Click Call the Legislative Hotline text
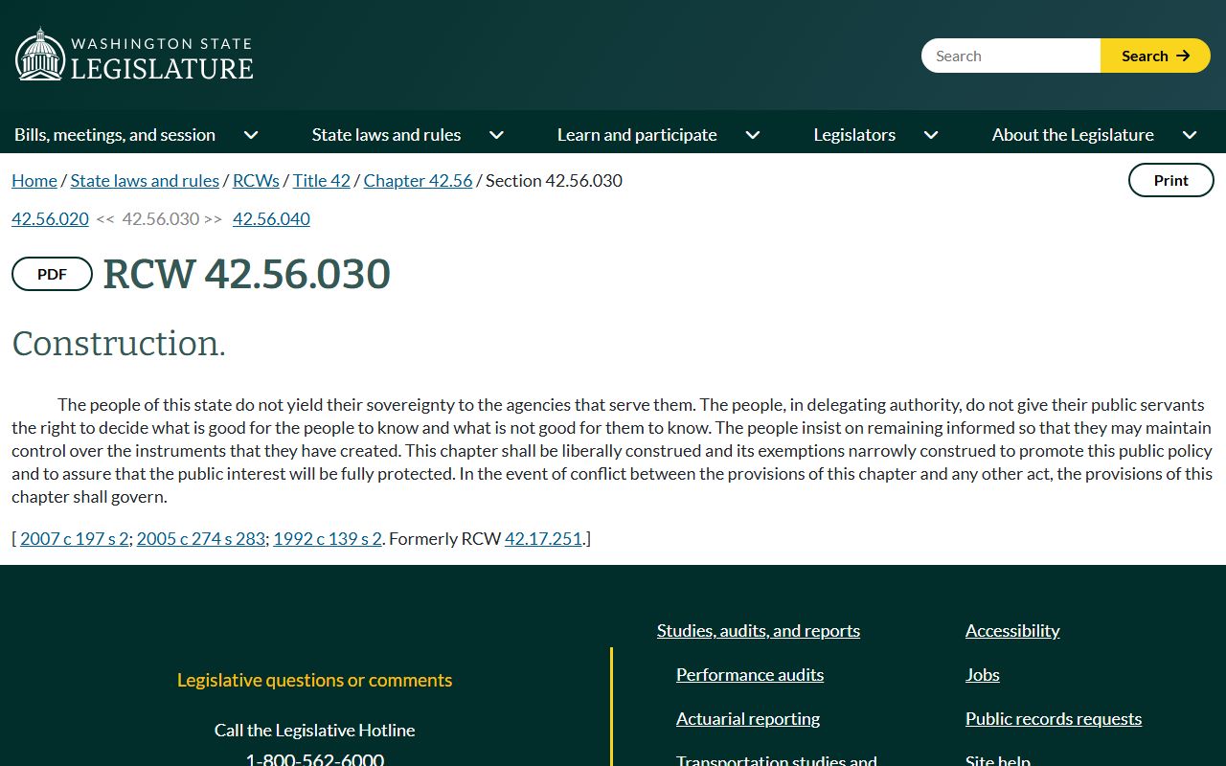This screenshot has height=766, width=1226. pyautogui.click(x=314, y=730)
